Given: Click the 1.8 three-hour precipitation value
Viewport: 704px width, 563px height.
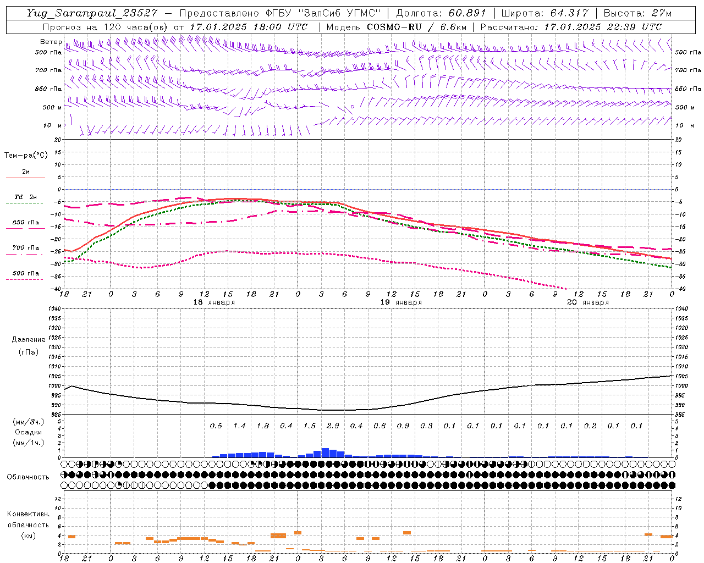Looking at the screenshot, I should pos(263,426).
